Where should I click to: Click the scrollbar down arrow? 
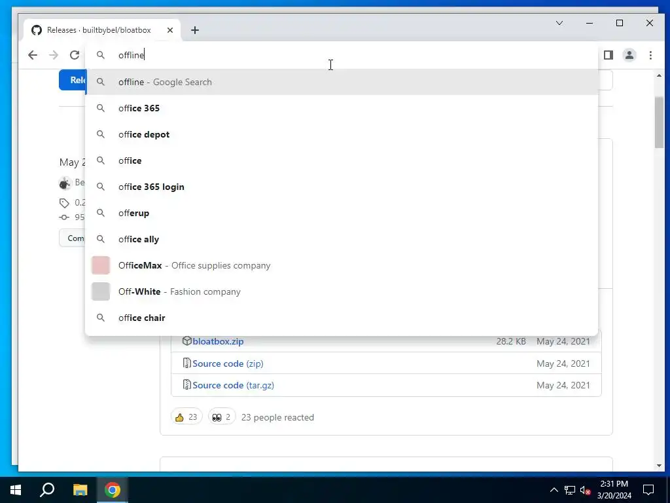[659, 466]
